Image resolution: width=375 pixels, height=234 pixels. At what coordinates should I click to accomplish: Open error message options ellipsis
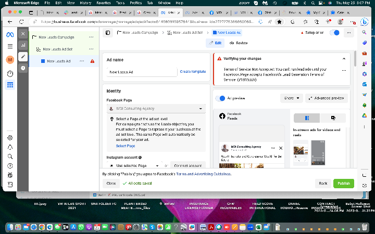coord(344,70)
